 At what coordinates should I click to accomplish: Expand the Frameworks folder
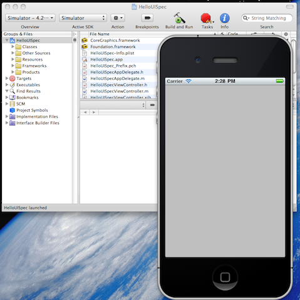coord(13,66)
